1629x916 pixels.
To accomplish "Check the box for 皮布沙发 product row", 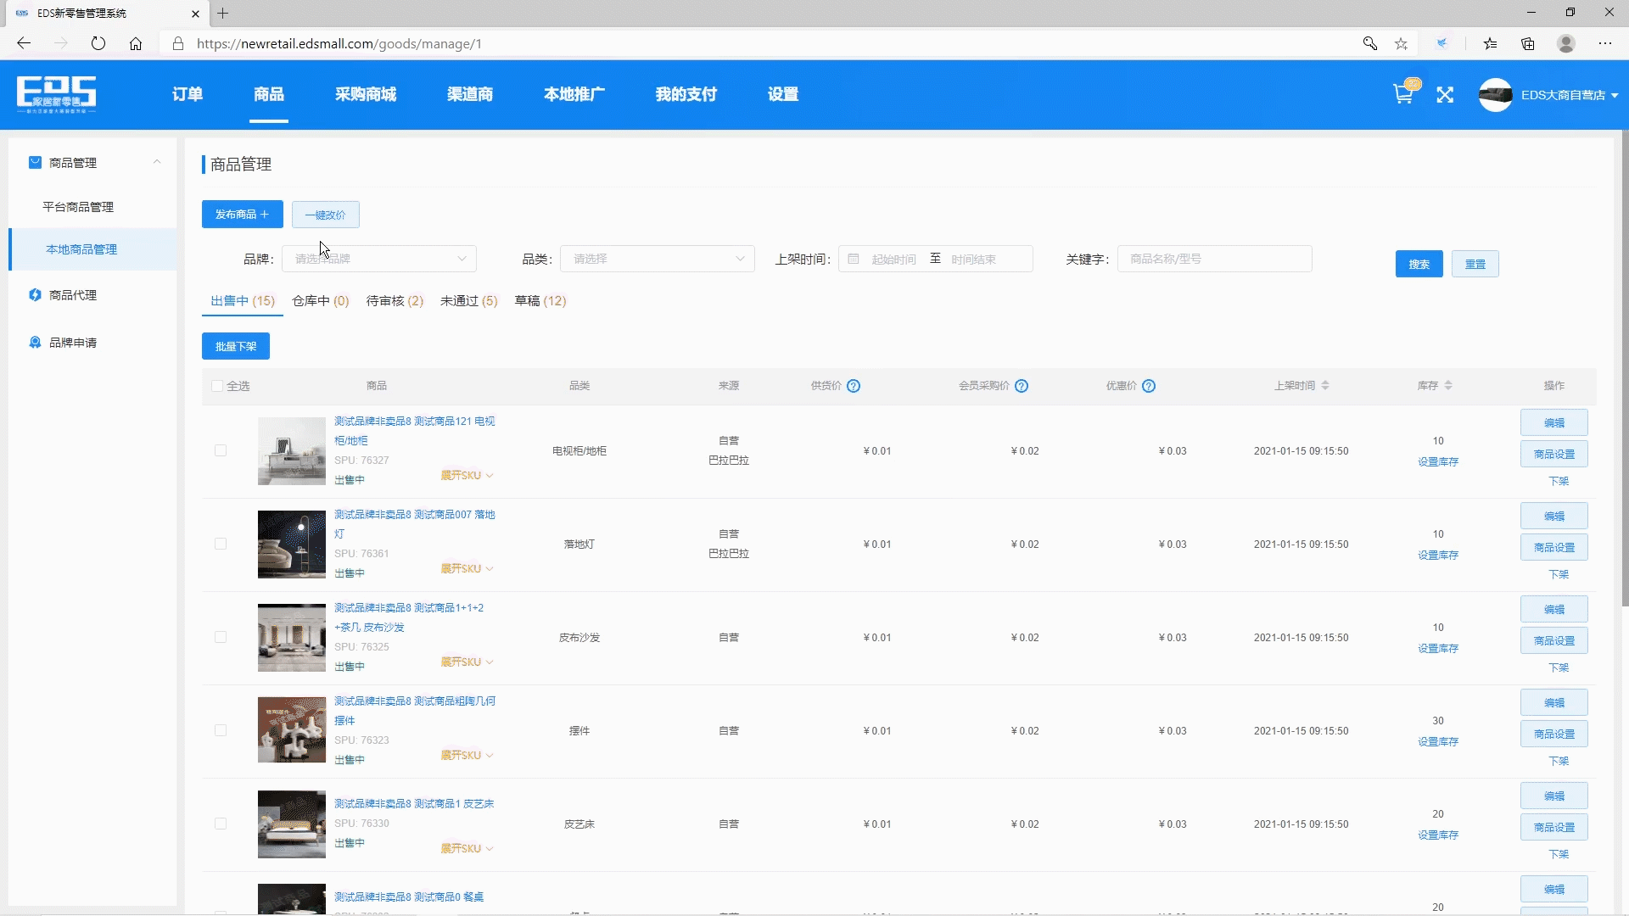I will point(221,637).
